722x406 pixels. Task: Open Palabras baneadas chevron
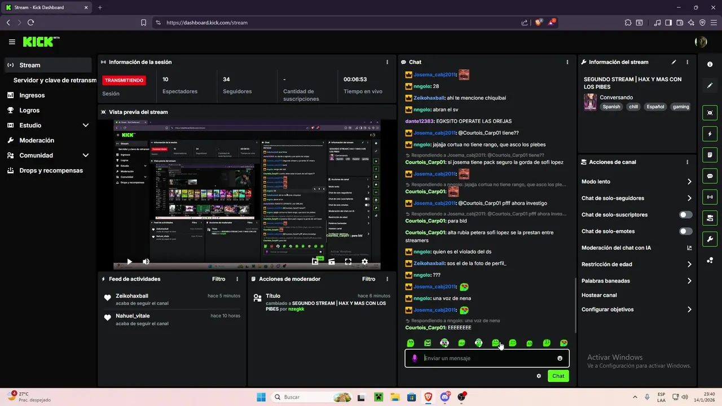[x=689, y=281]
